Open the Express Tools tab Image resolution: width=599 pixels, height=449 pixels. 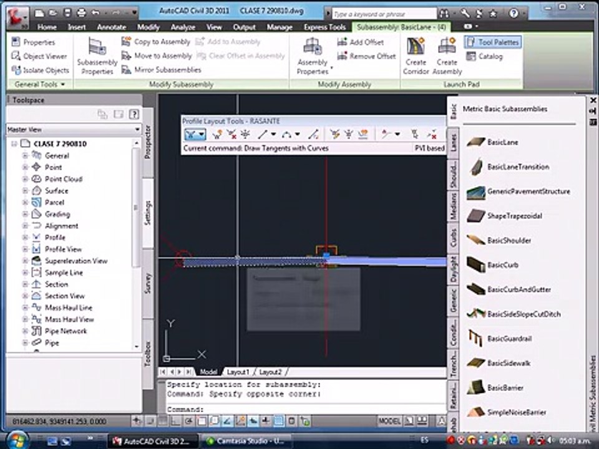coord(324,27)
